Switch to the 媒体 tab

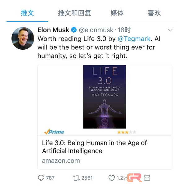(x=117, y=13)
